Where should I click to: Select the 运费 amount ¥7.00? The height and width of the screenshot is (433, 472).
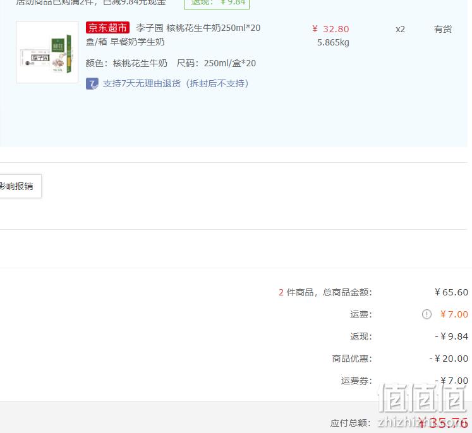tap(454, 314)
